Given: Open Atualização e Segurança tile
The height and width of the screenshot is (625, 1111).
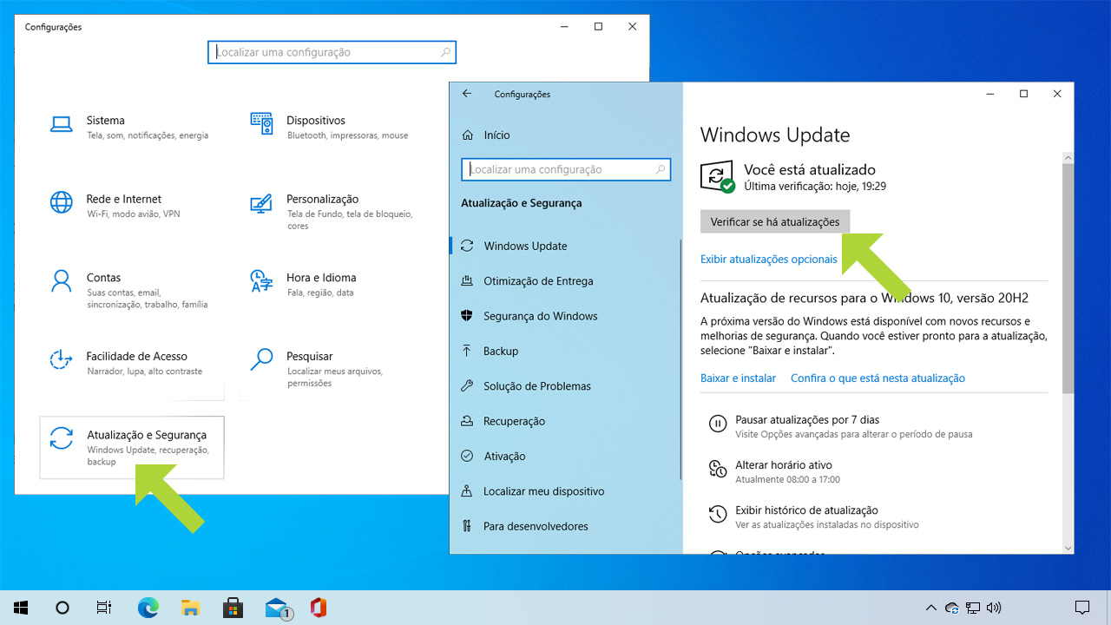Looking at the screenshot, I should [132, 447].
